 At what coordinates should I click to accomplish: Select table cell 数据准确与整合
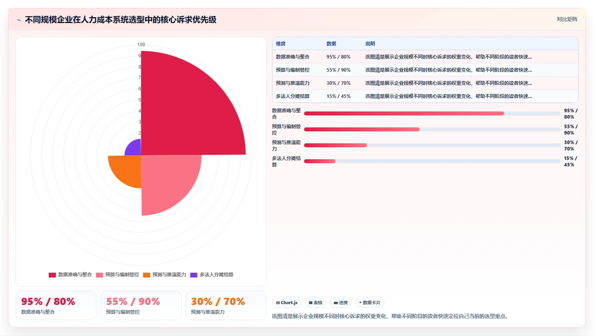coord(293,57)
